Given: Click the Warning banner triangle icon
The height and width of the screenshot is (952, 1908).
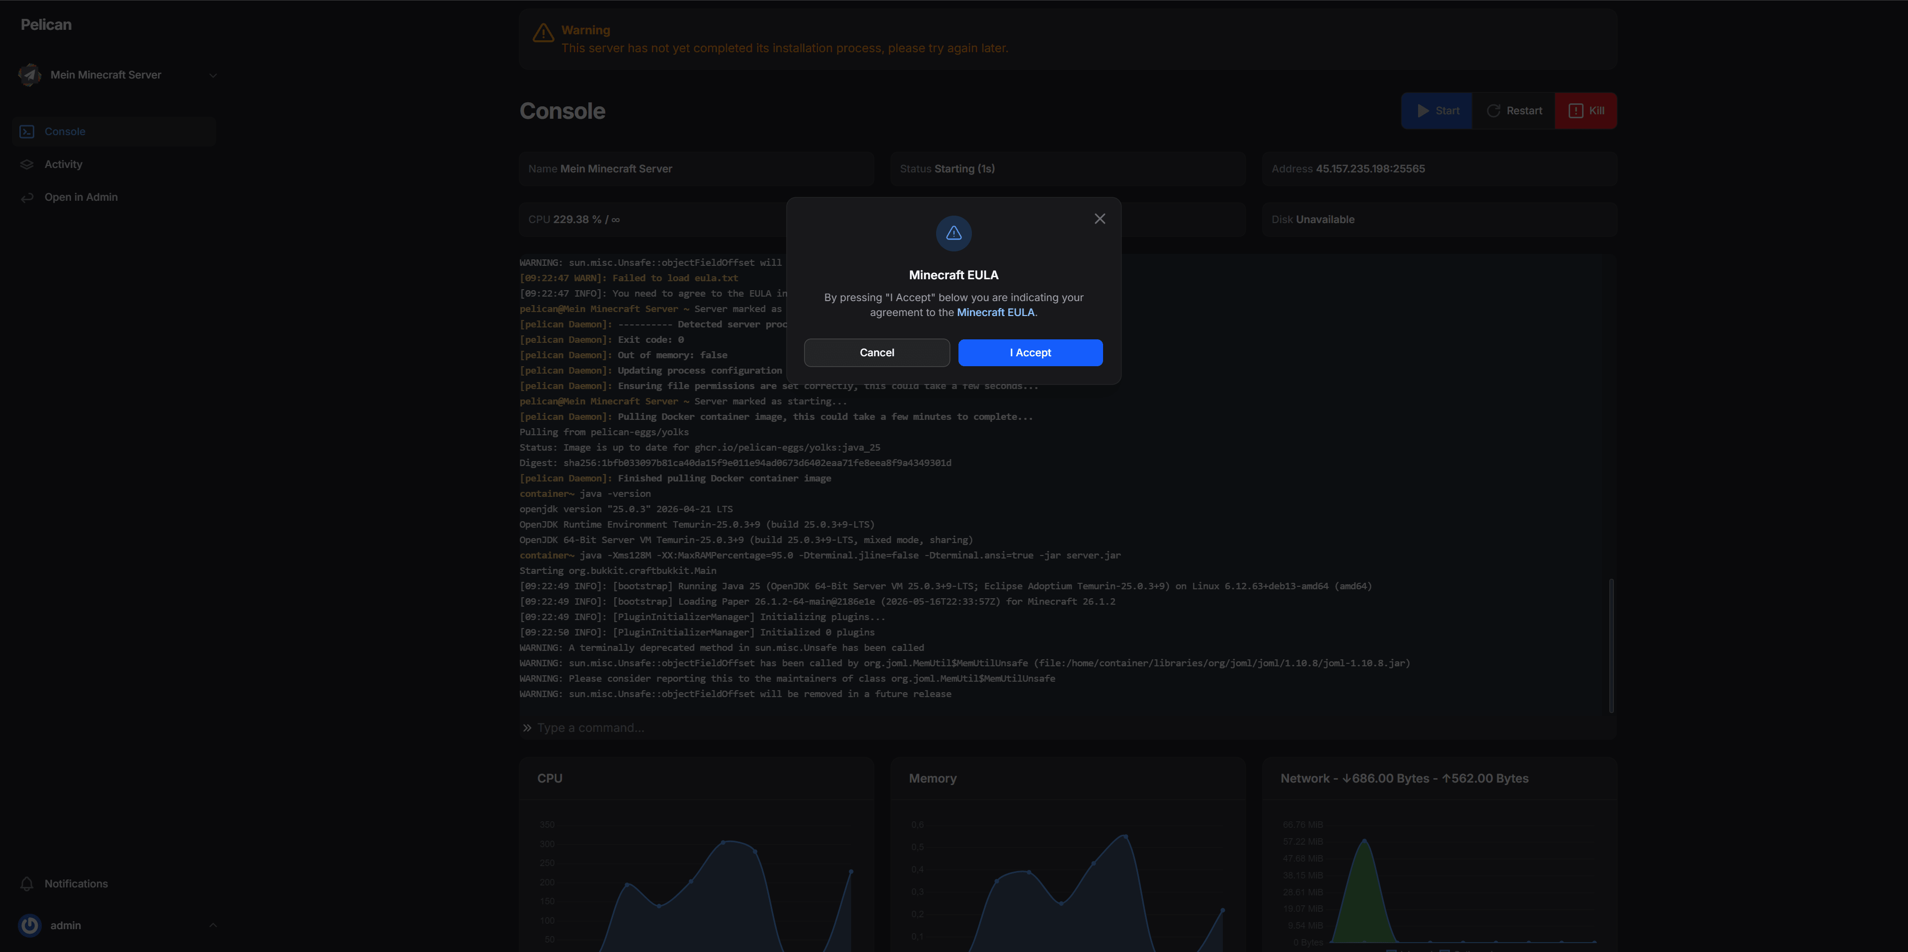Looking at the screenshot, I should coord(543,33).
